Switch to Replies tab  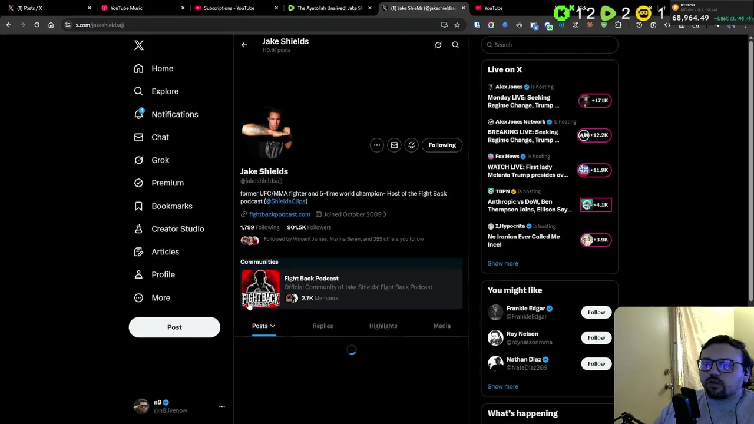(x=323, y=326)
